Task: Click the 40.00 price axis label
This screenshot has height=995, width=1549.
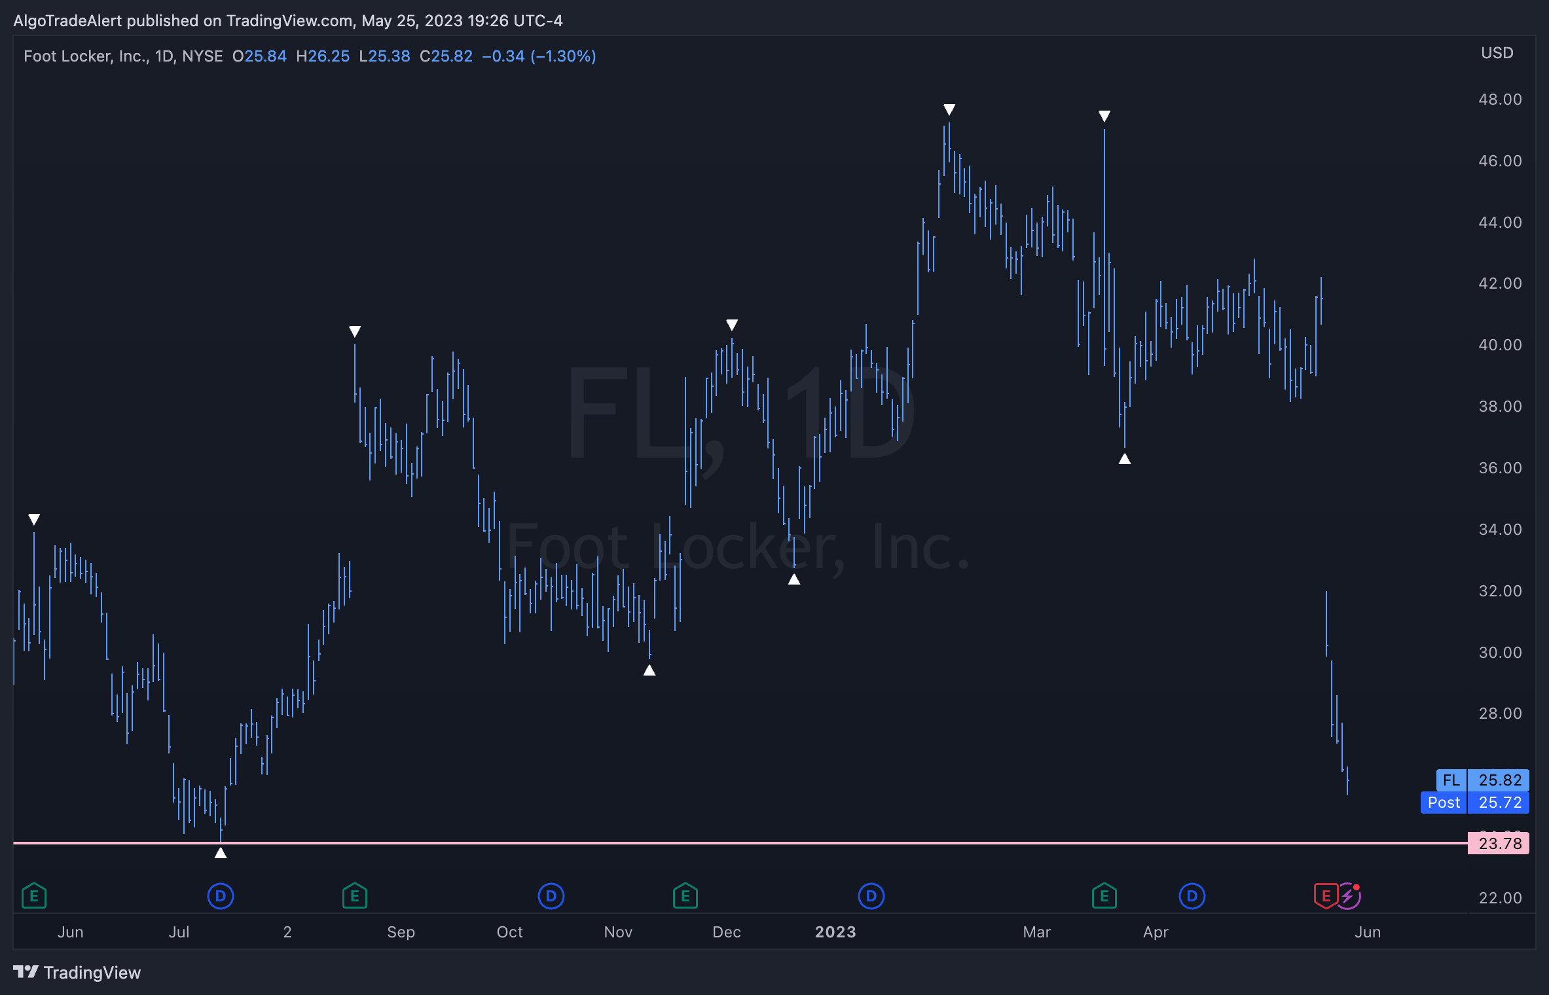Action: (x=1500, y=345)
